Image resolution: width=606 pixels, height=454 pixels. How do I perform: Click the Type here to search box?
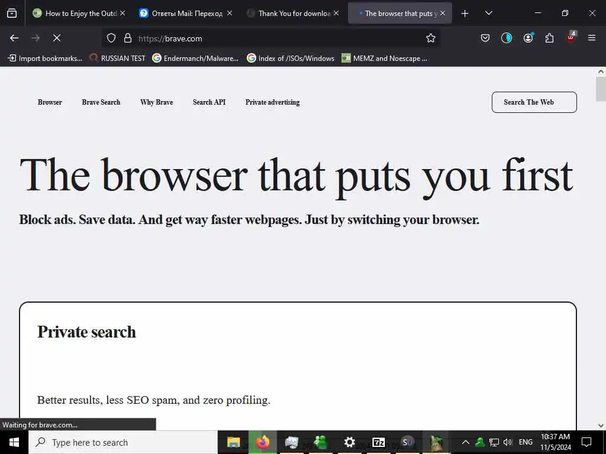point(123,442)
